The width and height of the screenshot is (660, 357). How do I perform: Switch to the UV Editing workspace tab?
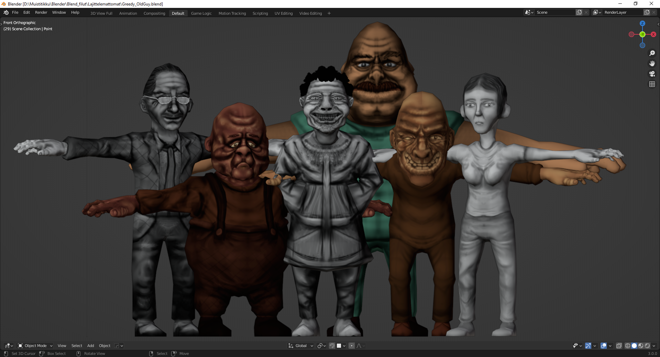point(283,13)
